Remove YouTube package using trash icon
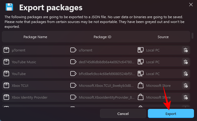The width and height of the screenshot is (197, 121). pos(185,74)
